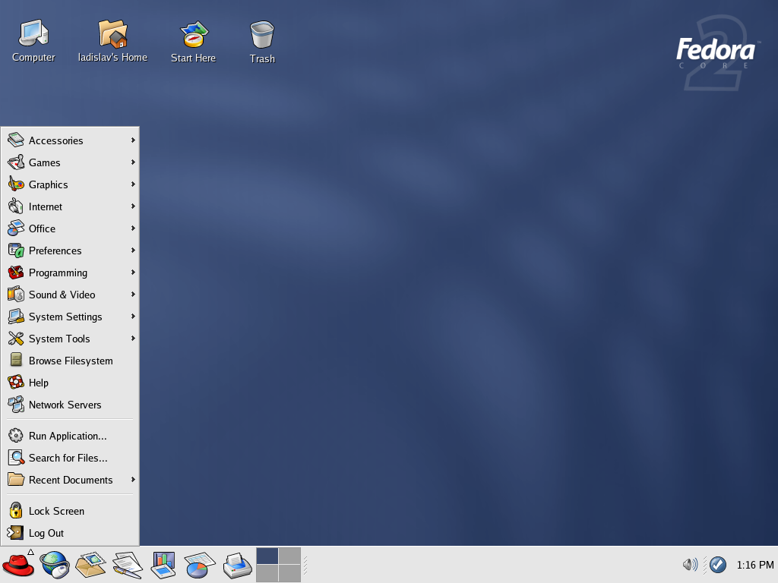The width and height of the screenshot is (778, 583).
Task: Launch the email envelope icon in panel
Action: pos(91,565)
